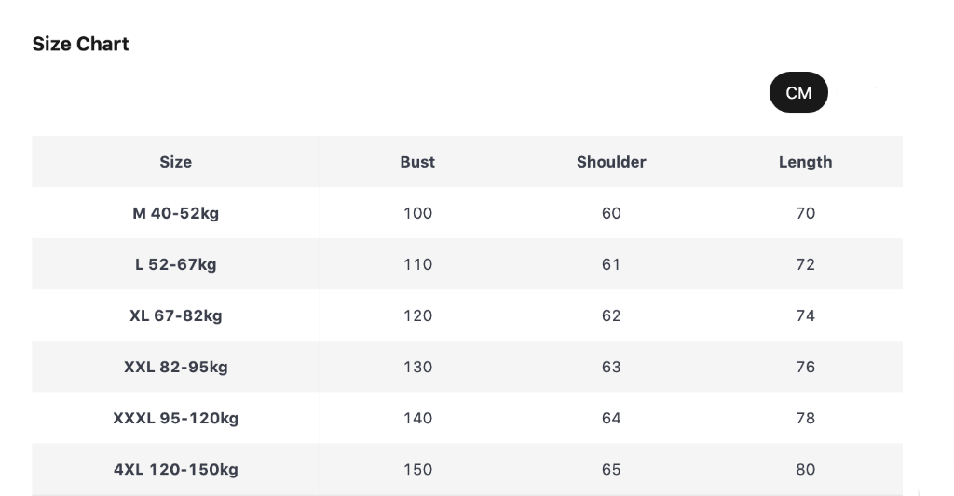Select the CM unit toggle
The width and height of the screenshot is (954, 496).
point(798,92)
